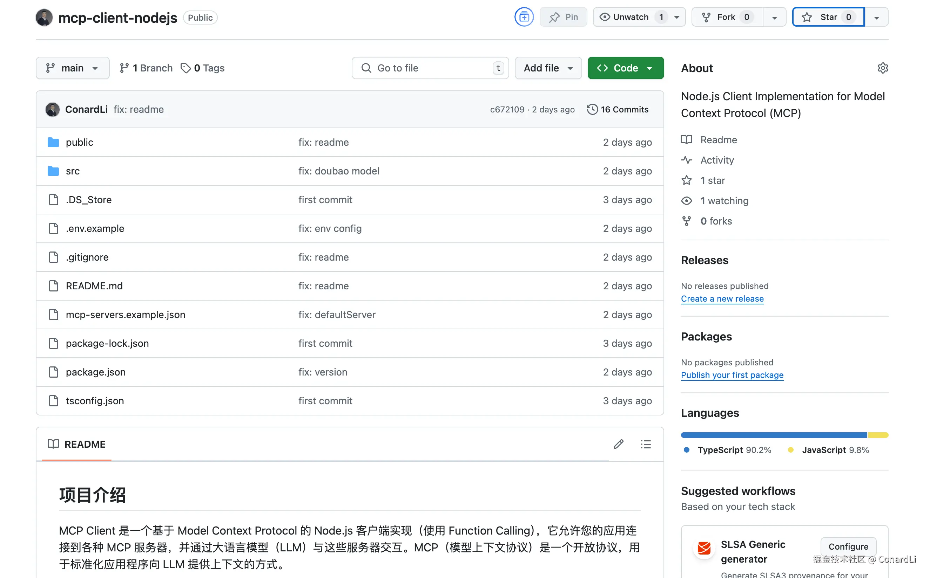Image resolution: width=930 pixels, height=578 pixels.
Task: Click Publish your first package link
Action: tap(732, 375)
